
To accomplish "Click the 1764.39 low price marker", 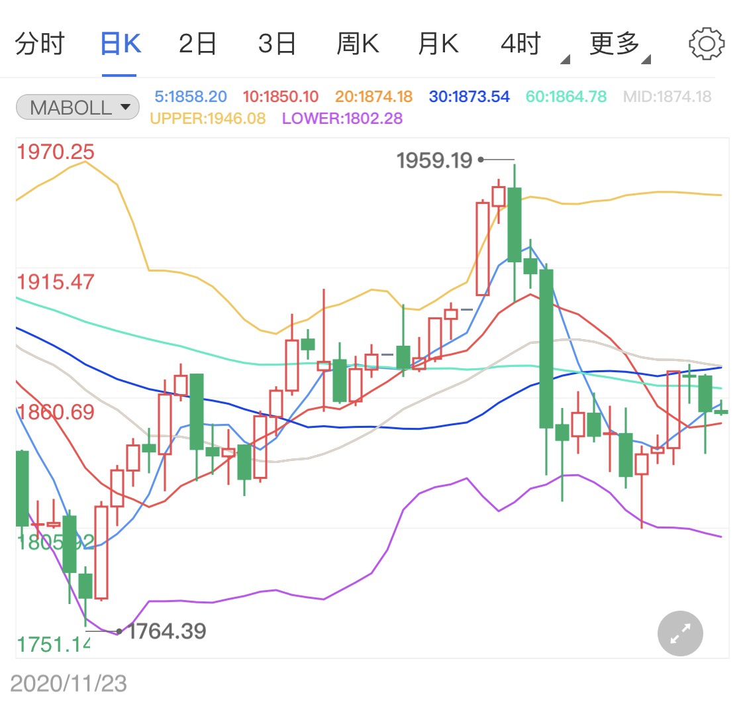I will pyautogui.click(x=166, y=631).
